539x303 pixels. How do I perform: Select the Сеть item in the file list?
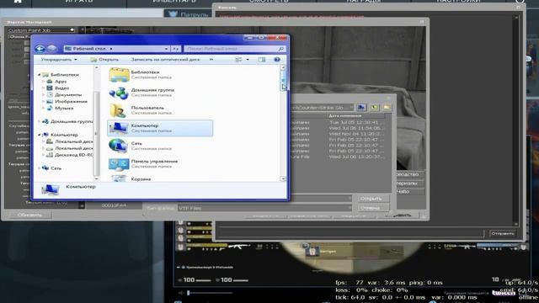pos(160,146)
